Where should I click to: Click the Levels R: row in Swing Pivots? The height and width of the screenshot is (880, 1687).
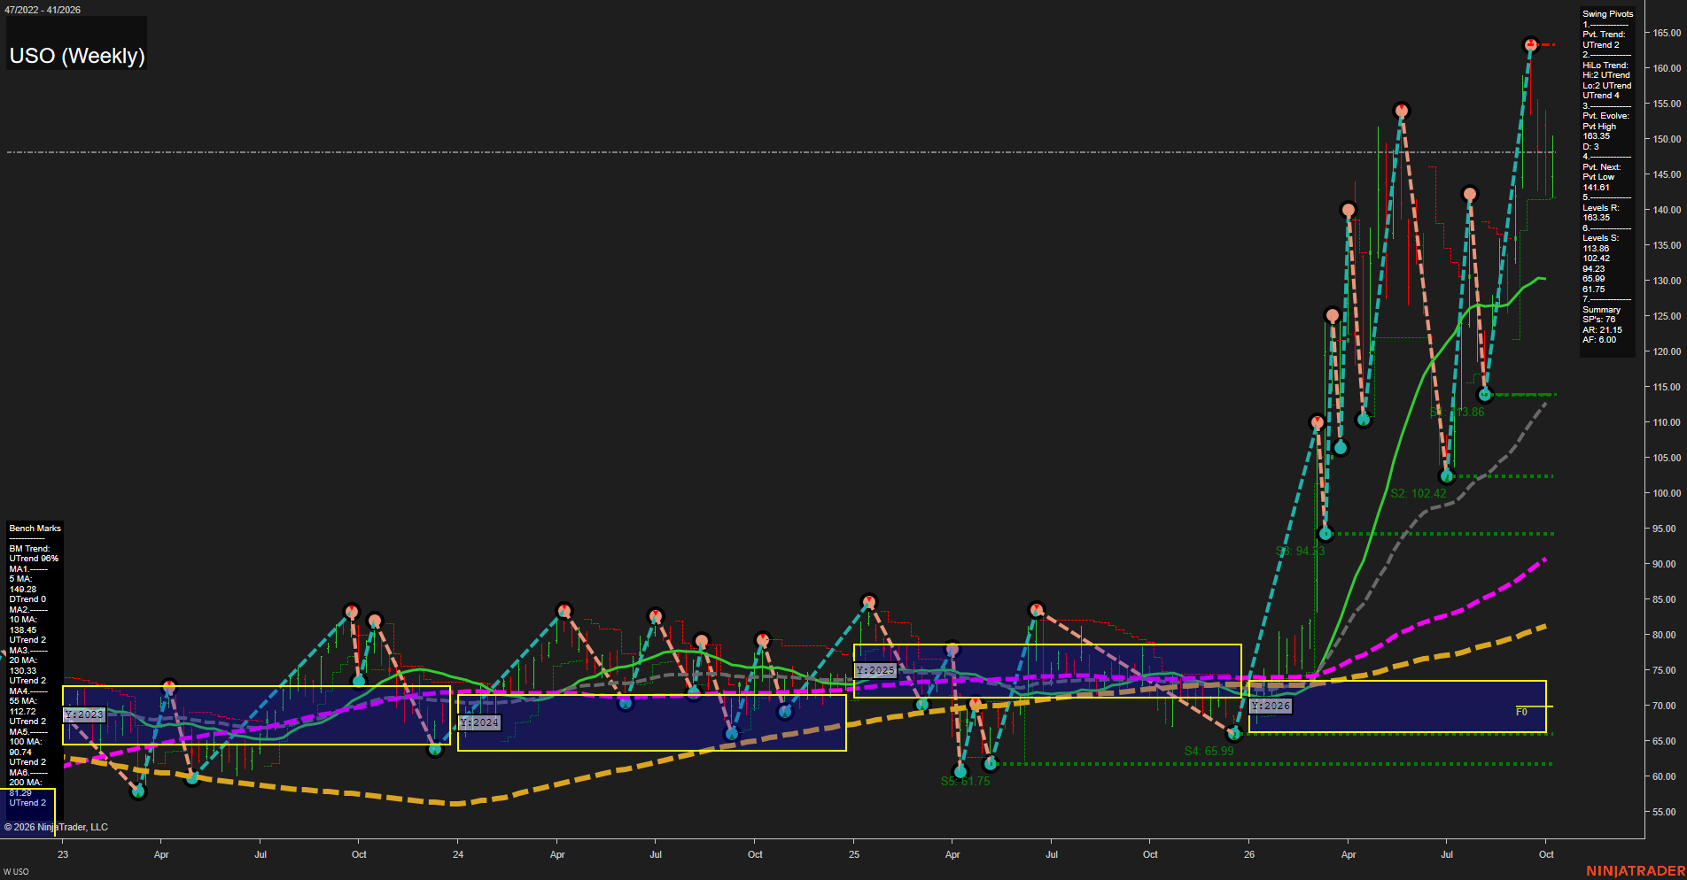click(1601, 208)
